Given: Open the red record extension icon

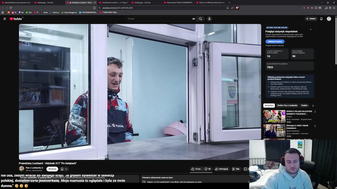Looking at the screenshot, I should pos(308,8).
